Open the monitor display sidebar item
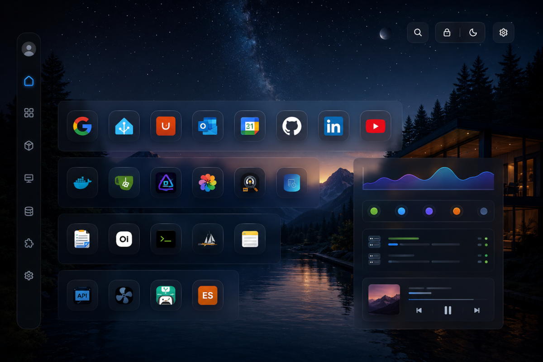The image size is (543, 362). tap(29, 179)
